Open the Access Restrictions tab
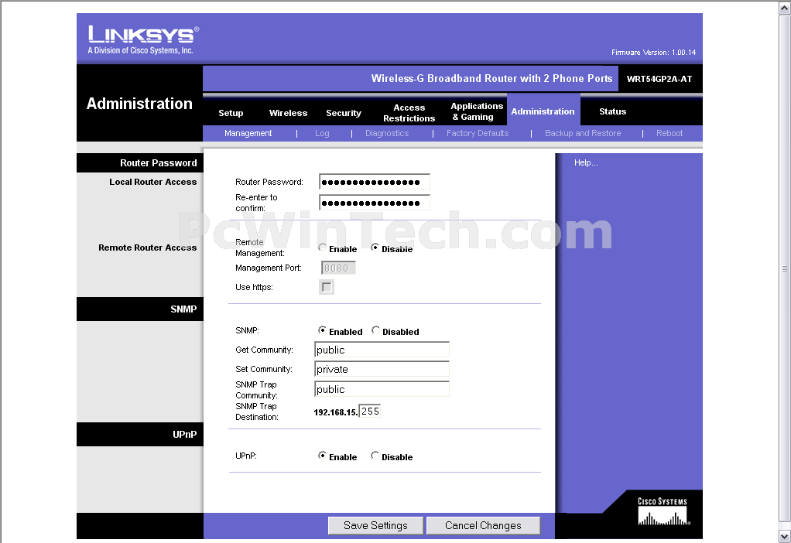 pyautogui.click(x=409, y=113)
